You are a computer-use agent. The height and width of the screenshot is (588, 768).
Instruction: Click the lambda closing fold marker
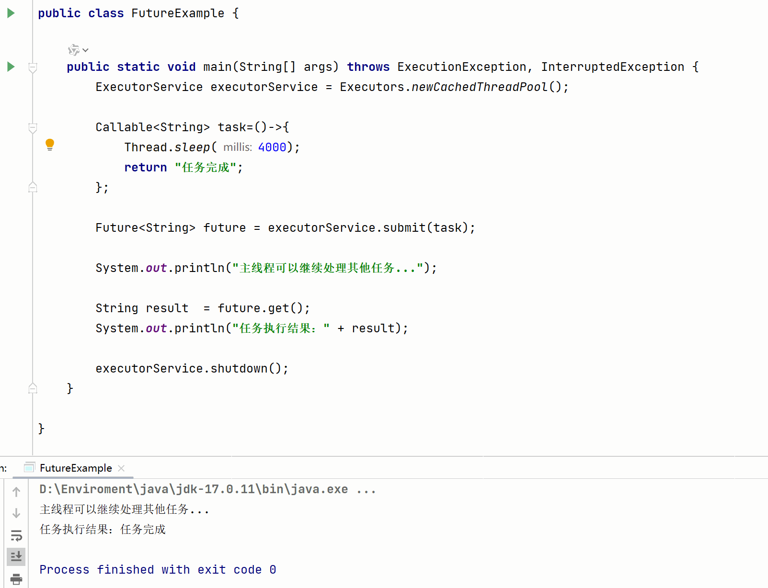tap(33, 187)
